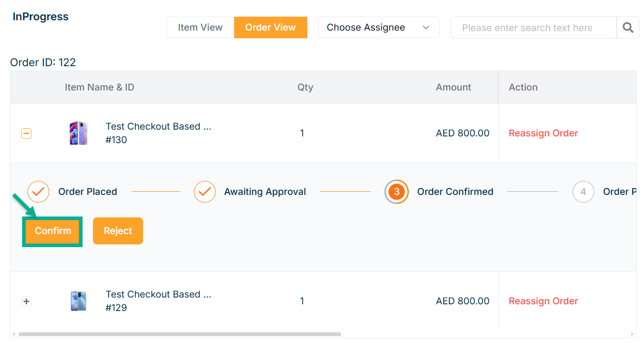Expand item #129 row with plus icon
The width and height of the screenshot is (643, 343).
point(27,301)
